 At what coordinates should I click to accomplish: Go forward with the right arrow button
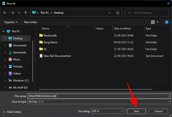pos(12,13)
